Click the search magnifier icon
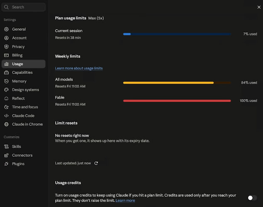 6,7
